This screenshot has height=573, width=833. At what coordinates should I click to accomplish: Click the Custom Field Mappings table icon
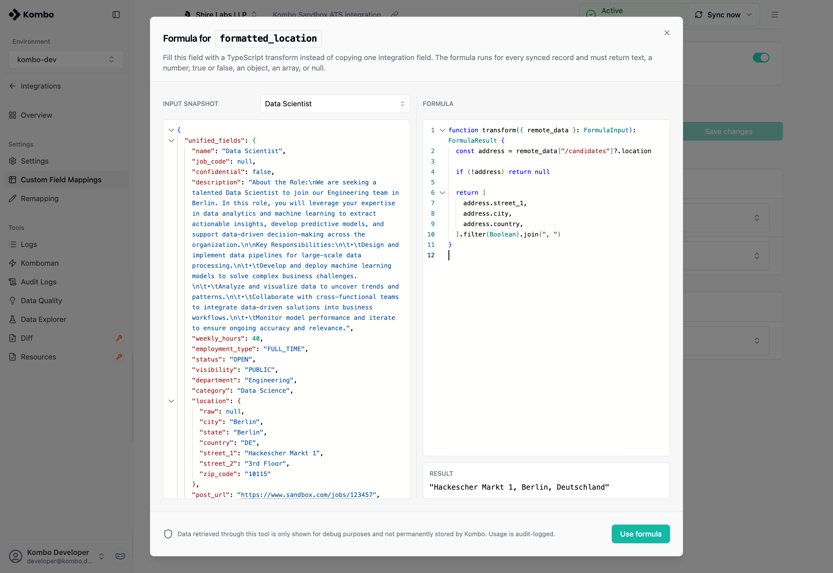[x=12, y=180]
